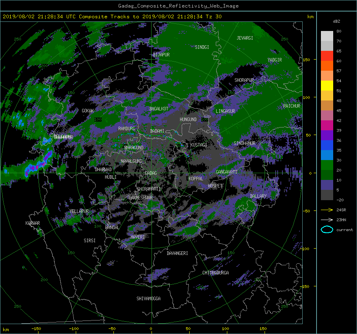This screenshot has height=334, width=357.
Task: Click the Gadag_Composite_Reflectivity_Web_Image title
Action: pos(178,6)
